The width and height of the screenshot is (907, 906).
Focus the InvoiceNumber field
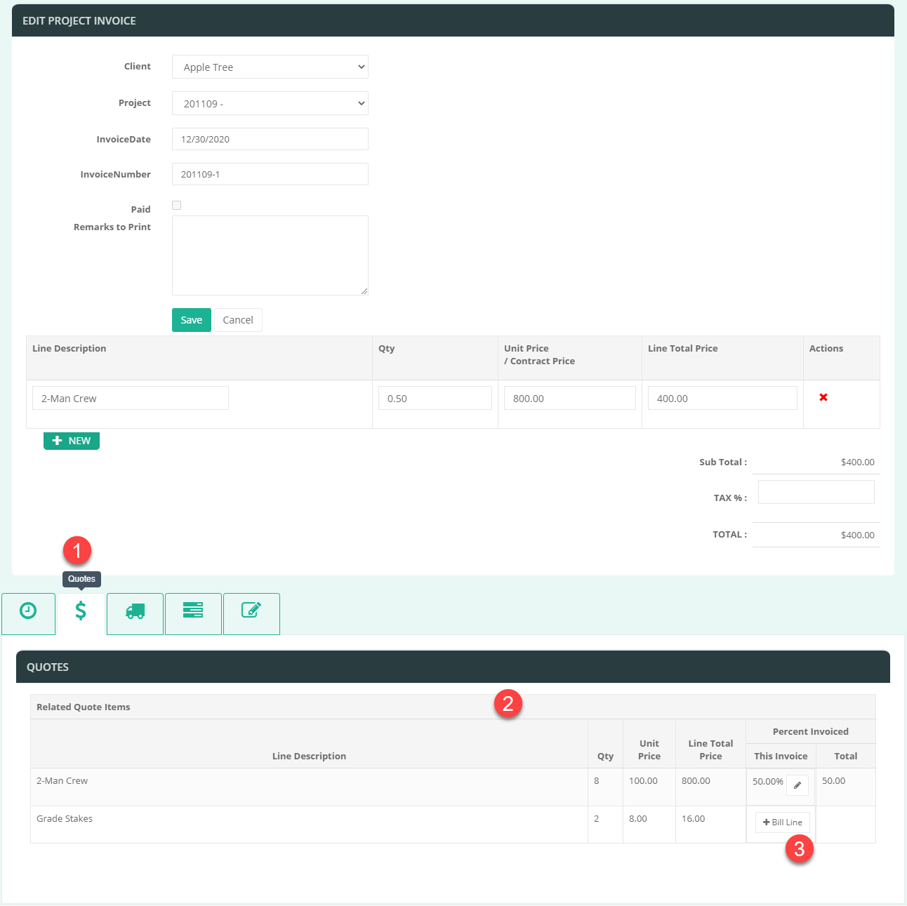pos(270,175)
